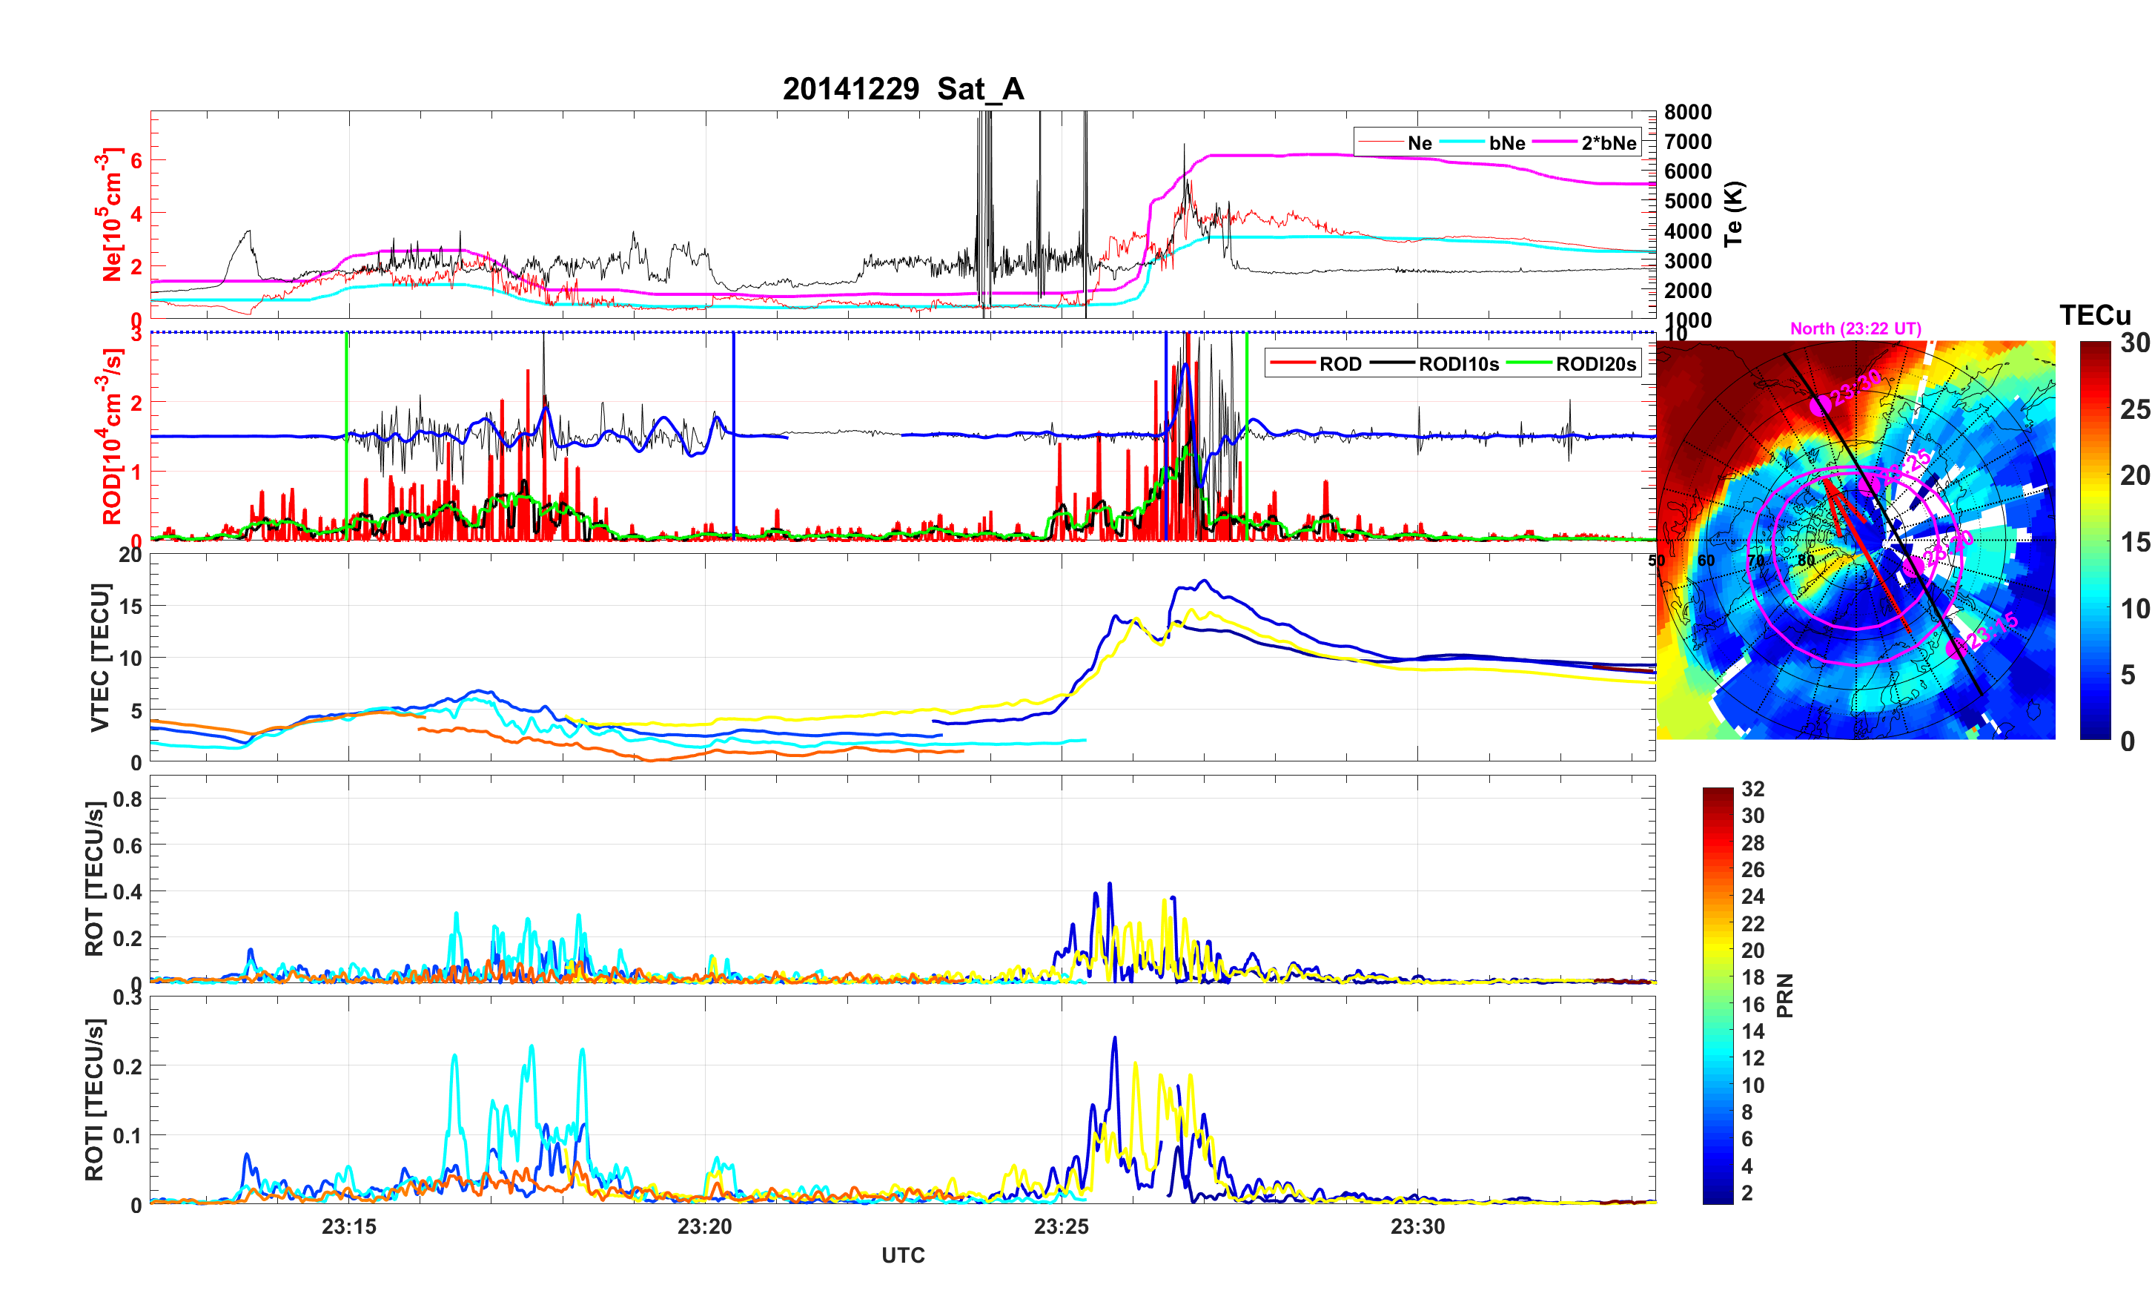Click the North (23:22 UT) map title
The height and width of the screenshot is (1302, 2152).
click(1855, 328)
